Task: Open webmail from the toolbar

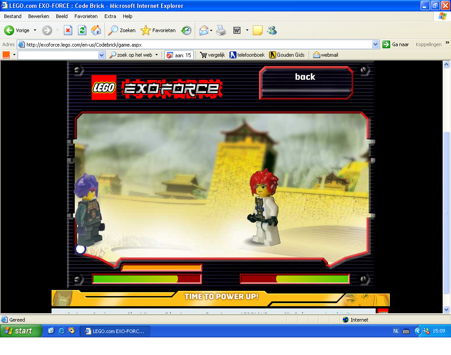Action: (325, 55)
